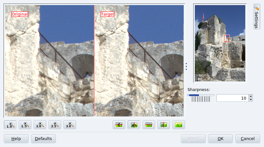This screenshot has height=147, width=264.
Task: Select horizontal split preview with arrows
Action: 119,125
